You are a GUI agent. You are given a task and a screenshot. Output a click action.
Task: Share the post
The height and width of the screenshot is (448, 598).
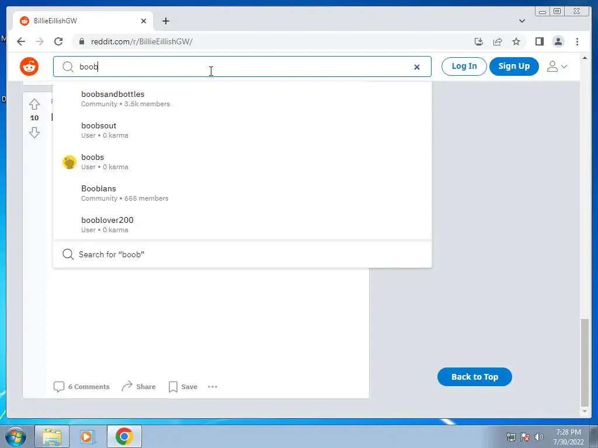coord(138,387)
